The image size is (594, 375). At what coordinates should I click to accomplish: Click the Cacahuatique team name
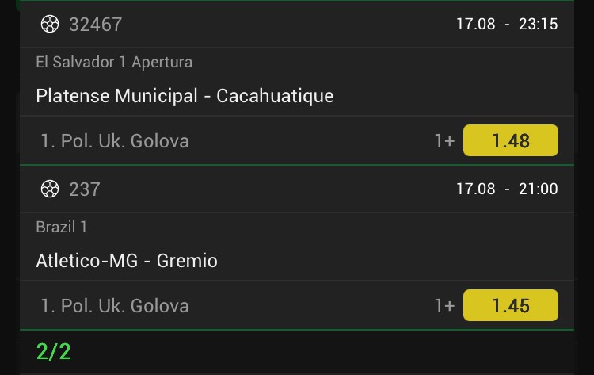(x=275, y=96)
